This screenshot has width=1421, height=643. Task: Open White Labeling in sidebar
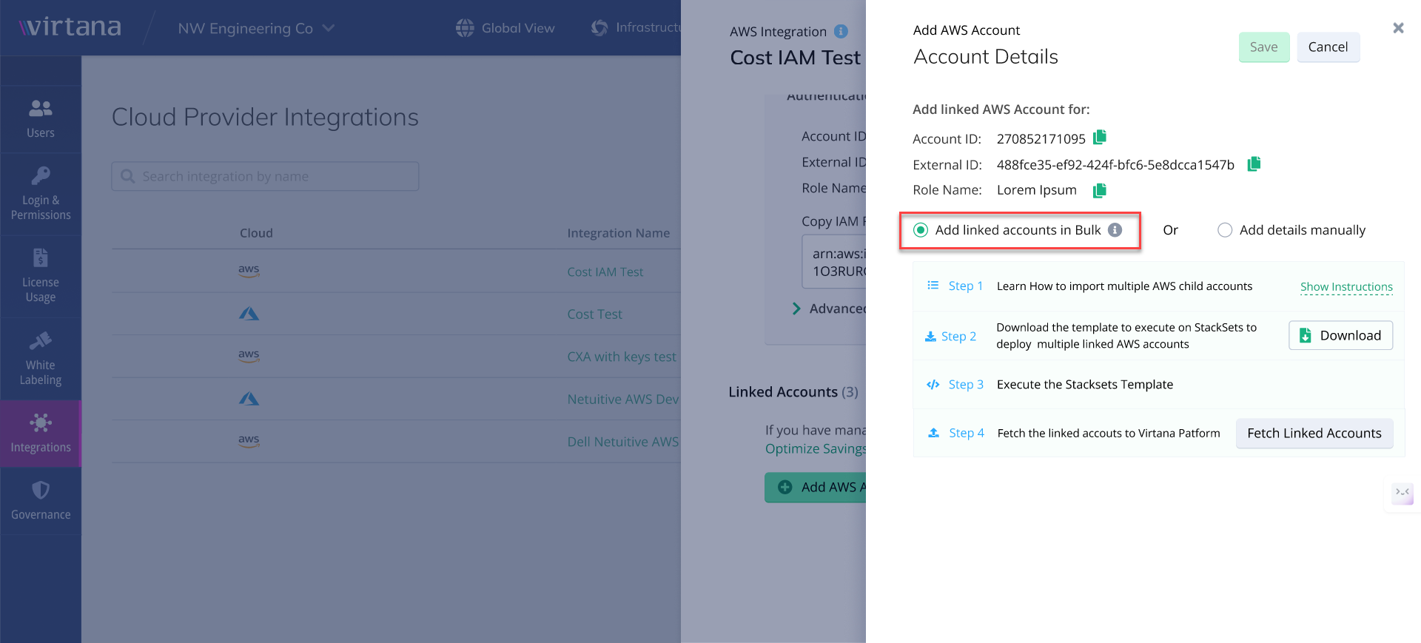pyautogui.click(x=41, y=359)
